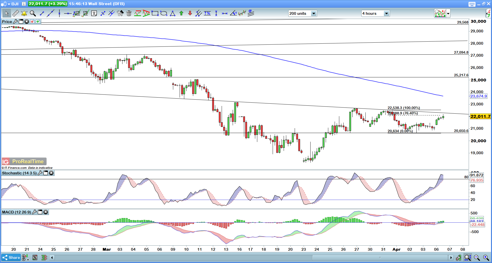The image size is (492, 263).
Task: Select the short line segment drawing tool
Action: click(42, 13)
